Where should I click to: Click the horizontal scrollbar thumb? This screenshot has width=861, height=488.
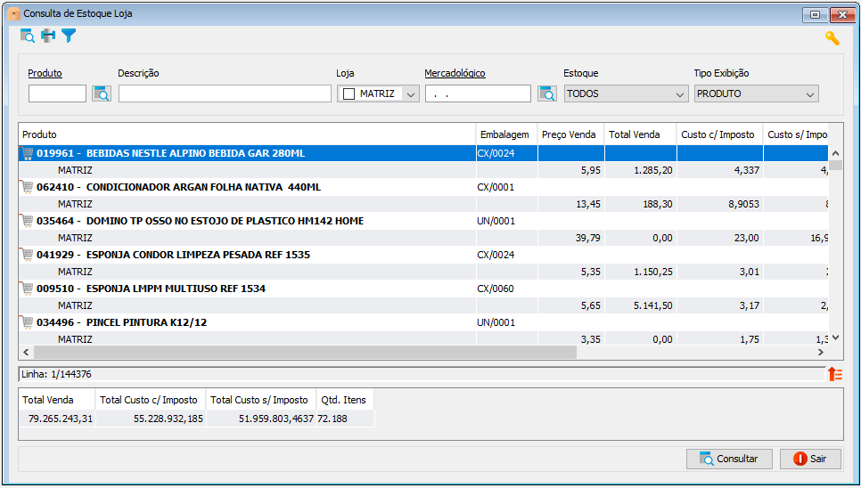pos(306,352)
